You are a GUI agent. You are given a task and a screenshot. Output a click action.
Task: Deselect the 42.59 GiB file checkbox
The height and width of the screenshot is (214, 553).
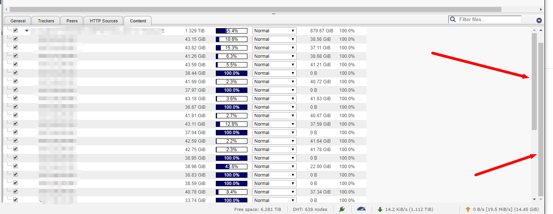15,140
